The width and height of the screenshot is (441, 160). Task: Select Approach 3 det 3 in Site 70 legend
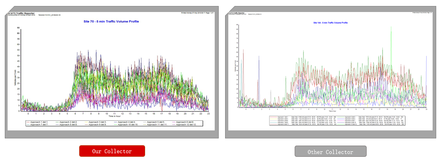(x=96, y=122)
